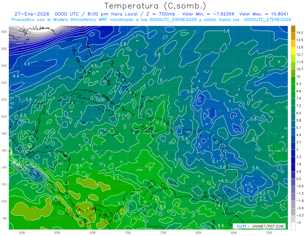Click the legend value -3.3

pos(299,215)
